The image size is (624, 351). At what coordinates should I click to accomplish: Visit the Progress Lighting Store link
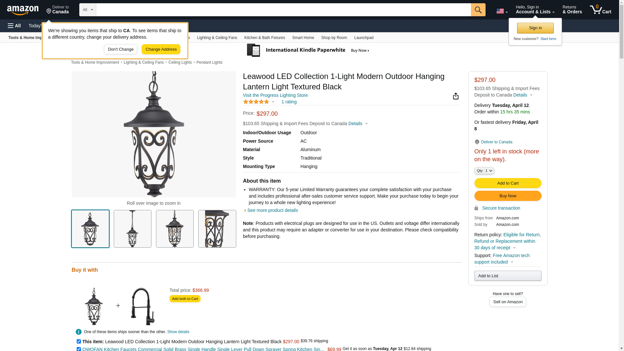[275, 95]
